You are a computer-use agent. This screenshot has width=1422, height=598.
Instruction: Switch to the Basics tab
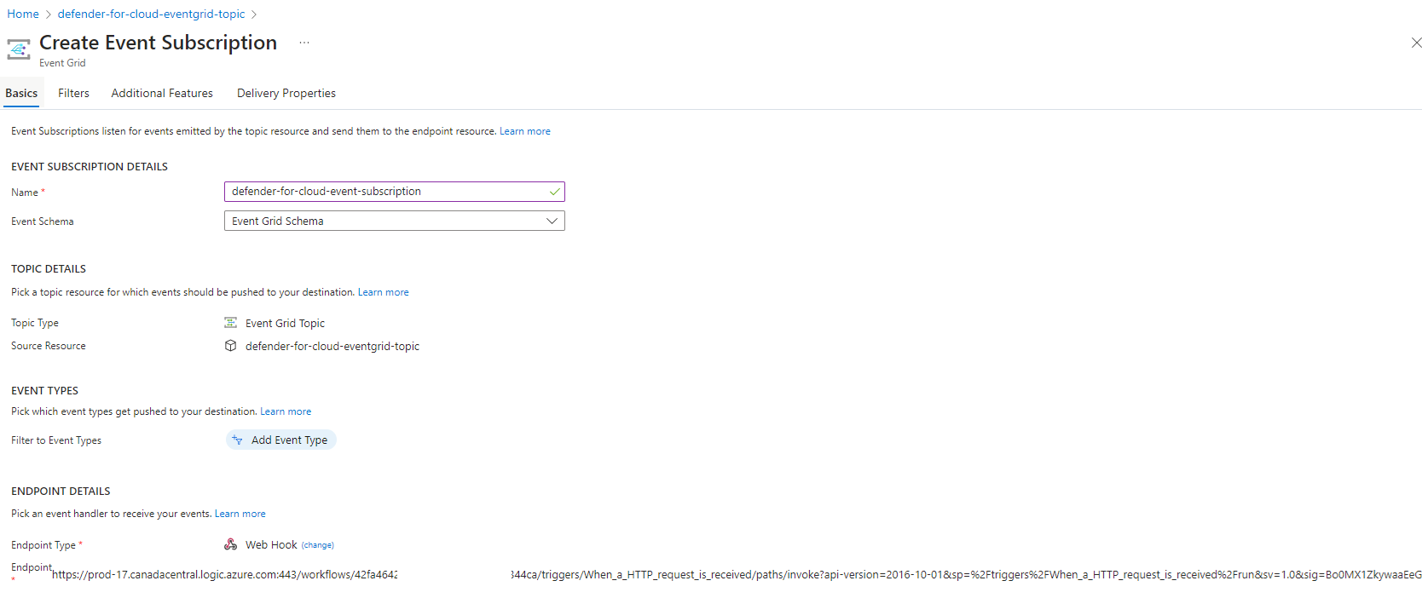pos(21,93)
